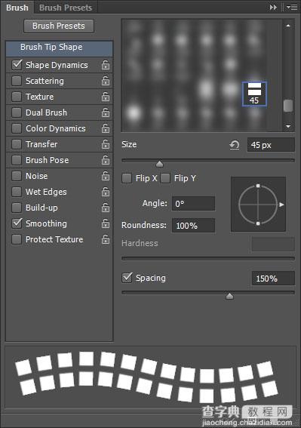Toggle lock icon for Dual Brush

coord(106,112)
